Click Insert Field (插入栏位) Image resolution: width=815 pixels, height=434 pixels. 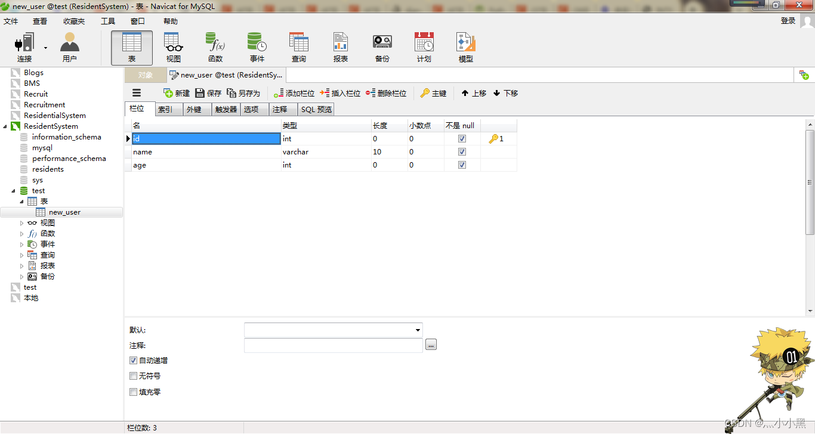[x=340, y=93]
